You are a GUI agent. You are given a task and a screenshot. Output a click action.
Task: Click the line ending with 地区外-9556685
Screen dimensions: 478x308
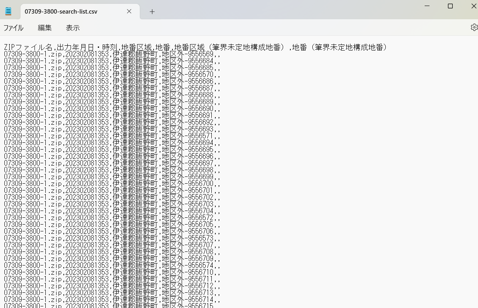click(x=112, y=68)
